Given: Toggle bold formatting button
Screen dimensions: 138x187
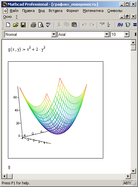Looking at the screenshot, I should point(135,34).
